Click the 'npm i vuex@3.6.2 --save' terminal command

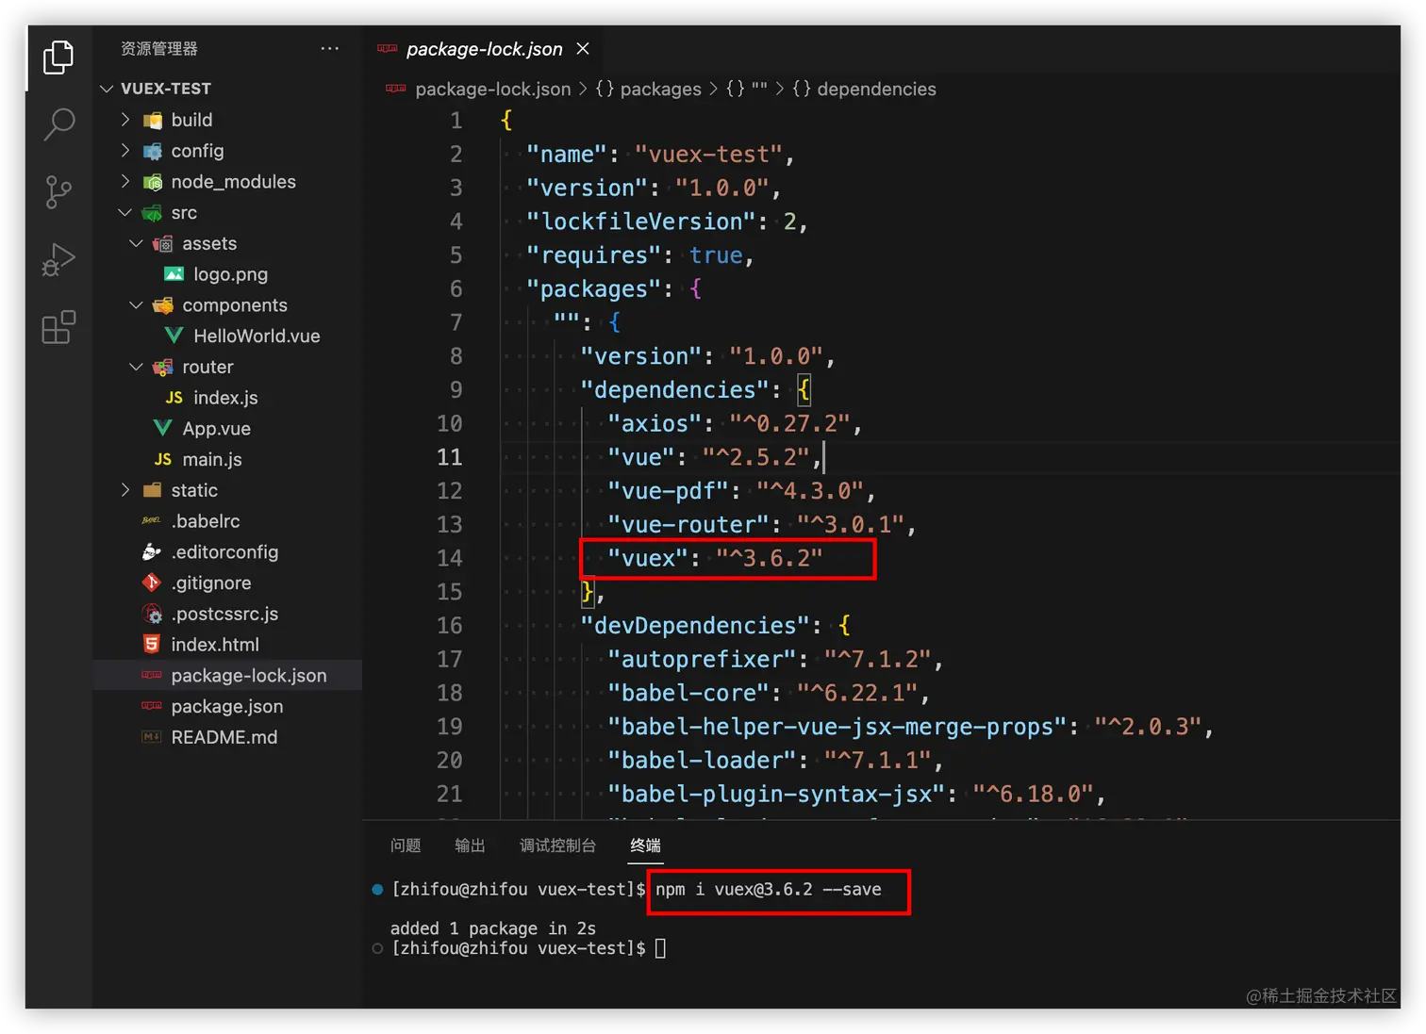coord(769,889)
